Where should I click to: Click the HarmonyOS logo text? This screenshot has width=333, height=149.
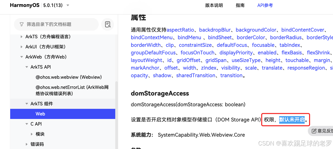(25, 5)
